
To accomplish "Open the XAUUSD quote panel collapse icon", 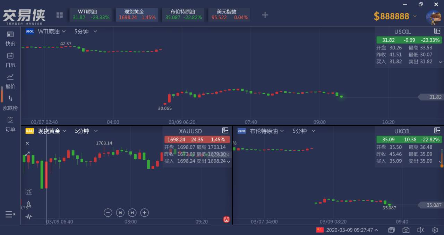I will [225, 130].
